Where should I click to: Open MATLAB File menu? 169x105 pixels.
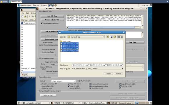coord(23,13)
